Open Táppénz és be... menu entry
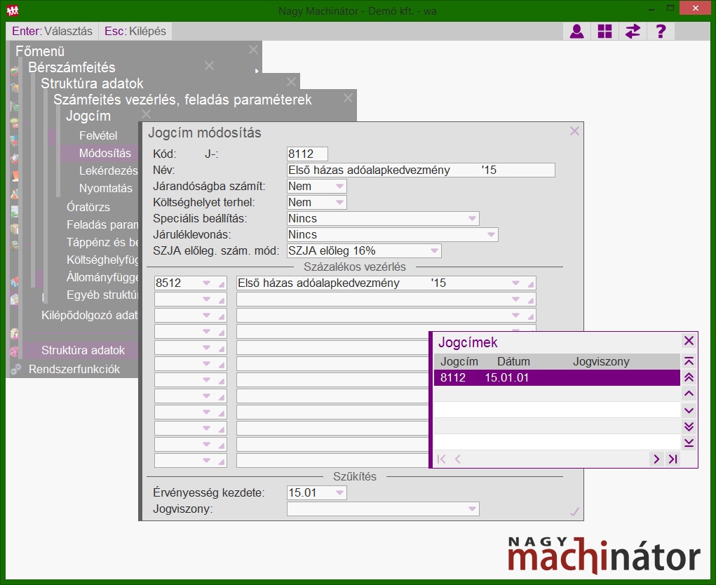Viewport: 716px width, 585px height. click(102, 242)
